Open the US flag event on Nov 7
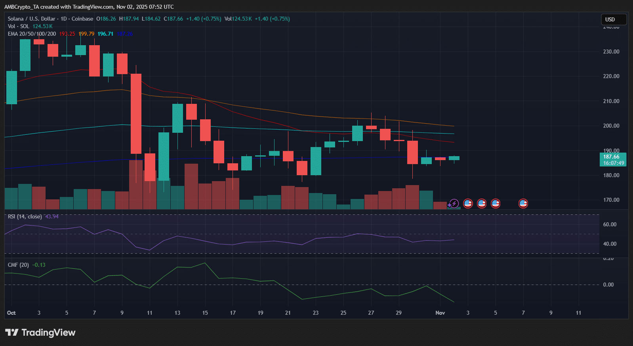Image resolution: width=633 pixels, height=346 pixels. pyautogui.click(x=523, y=204)
